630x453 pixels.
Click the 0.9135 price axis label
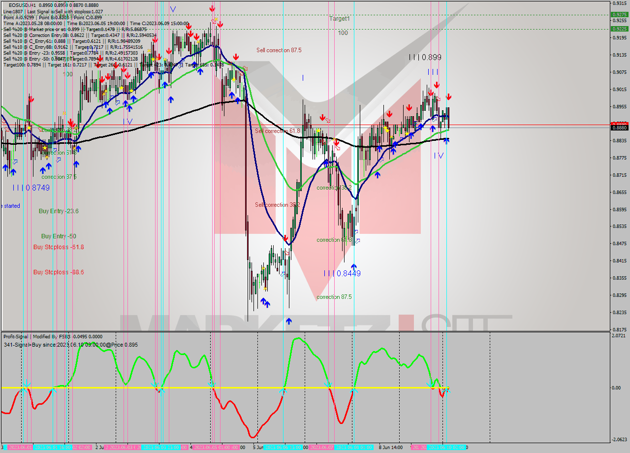tap(619, 55)
